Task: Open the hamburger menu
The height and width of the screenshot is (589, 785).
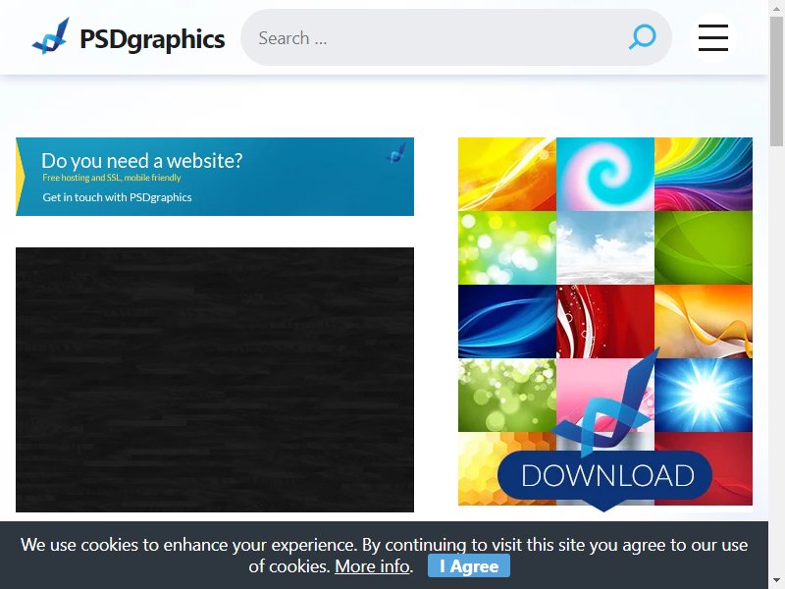Action: pyautogui.click(x=713, y=37)
